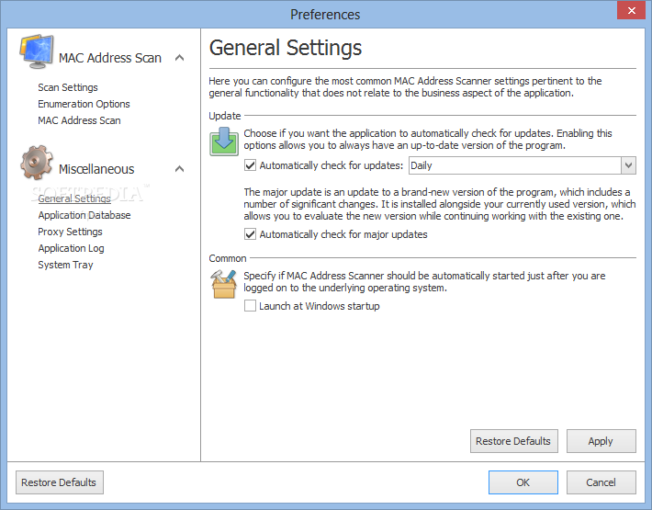Click the Apply button

click(601, 441)
